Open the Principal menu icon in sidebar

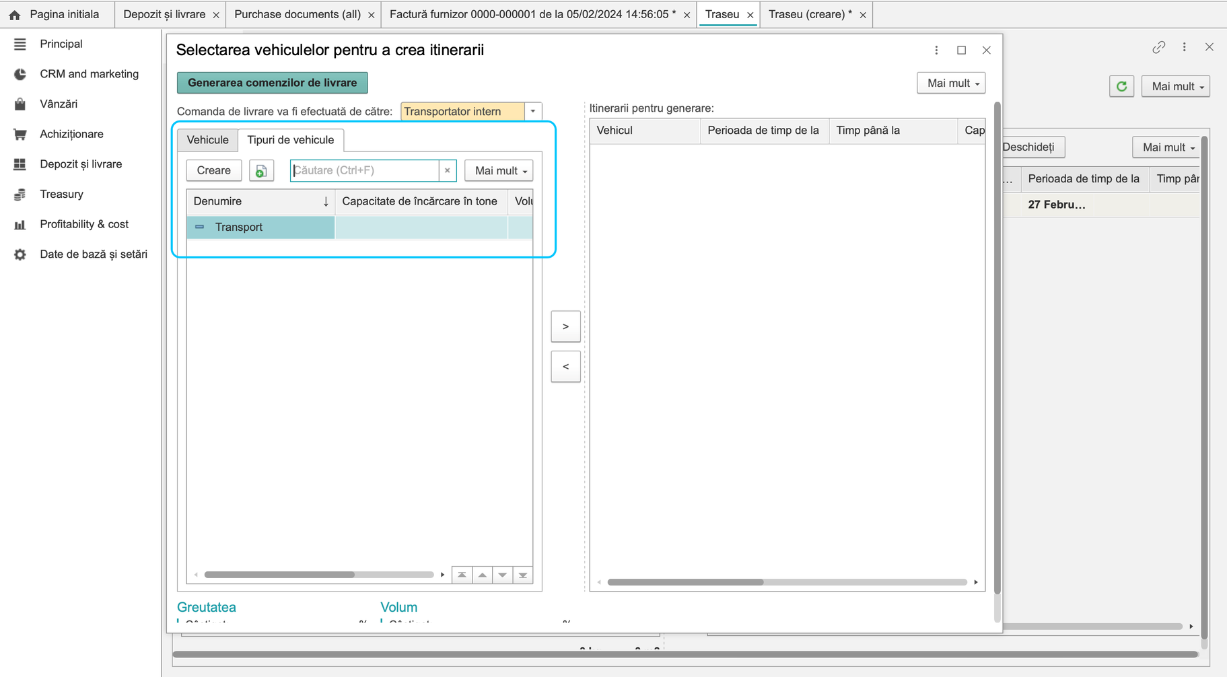click(20, 44)
